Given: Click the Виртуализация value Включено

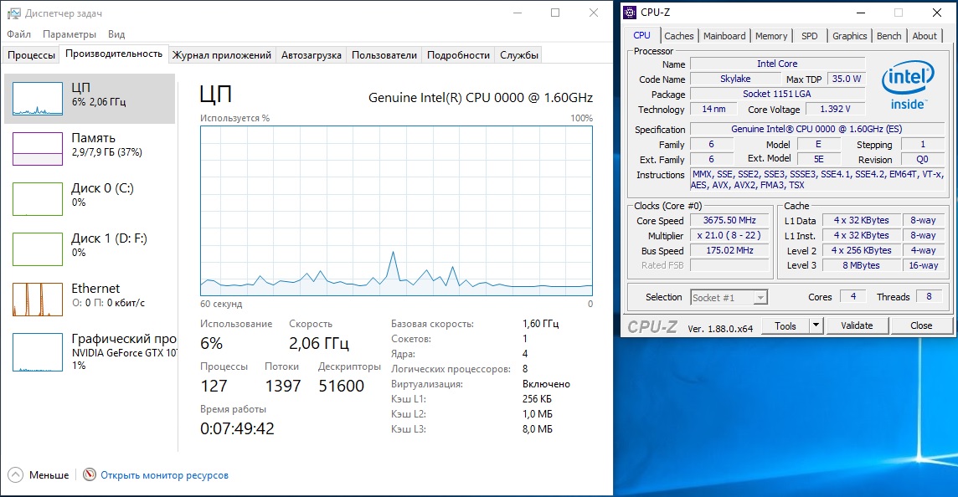Looking at the screenshot, I should click(x=546, y=384).
